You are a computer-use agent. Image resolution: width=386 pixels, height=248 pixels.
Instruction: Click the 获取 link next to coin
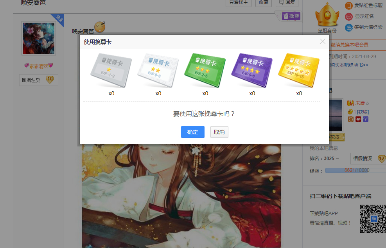coord(363,112)
